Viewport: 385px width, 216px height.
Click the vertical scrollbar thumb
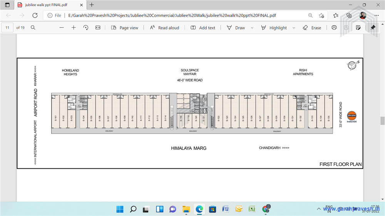[382, 121]
